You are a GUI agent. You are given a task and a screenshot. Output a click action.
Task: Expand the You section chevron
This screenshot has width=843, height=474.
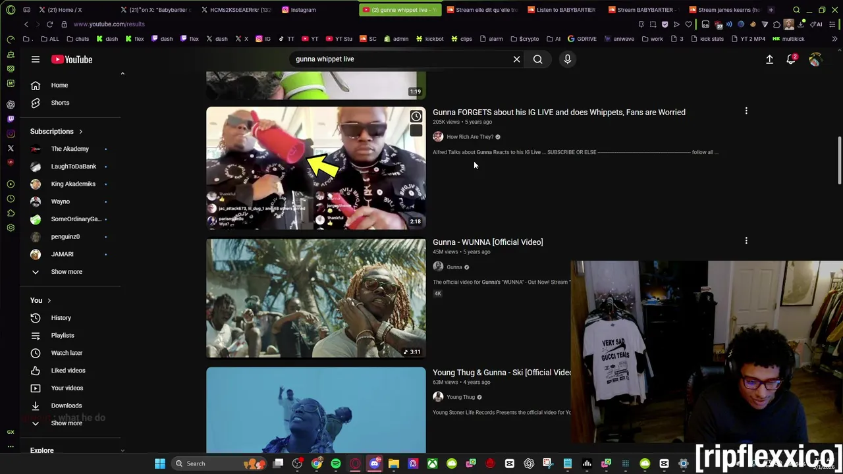tap(49, 300)
